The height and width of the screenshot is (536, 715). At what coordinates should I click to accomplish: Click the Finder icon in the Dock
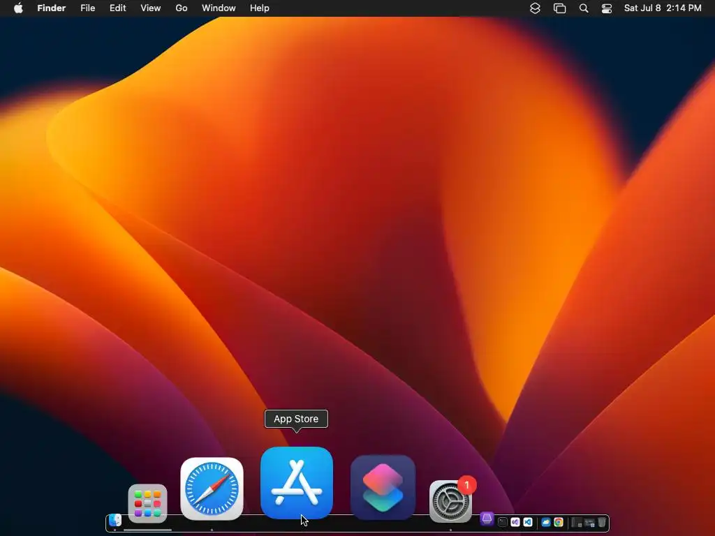[x=115, y=520]
